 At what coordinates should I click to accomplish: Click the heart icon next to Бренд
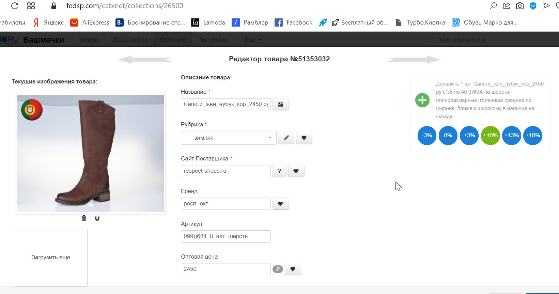tap(280, 204)
